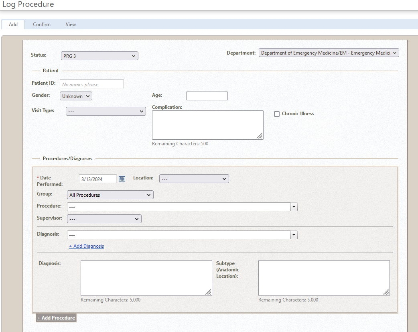Click the Remaining Characters: 500 text

coord(180,144)
